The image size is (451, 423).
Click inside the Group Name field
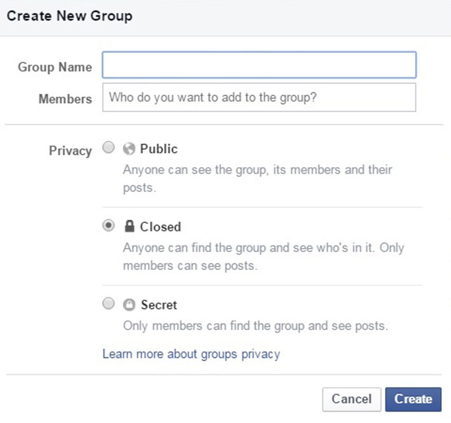pyautogui.click(x=259, y=65)
